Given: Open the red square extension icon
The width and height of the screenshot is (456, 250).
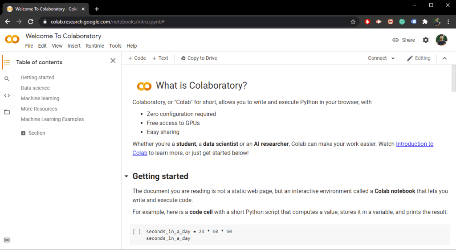Looking at the screenshot, I should [390, 22].
